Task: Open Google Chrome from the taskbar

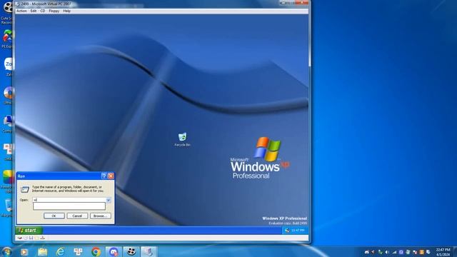Action: click(x=96, y=252)
